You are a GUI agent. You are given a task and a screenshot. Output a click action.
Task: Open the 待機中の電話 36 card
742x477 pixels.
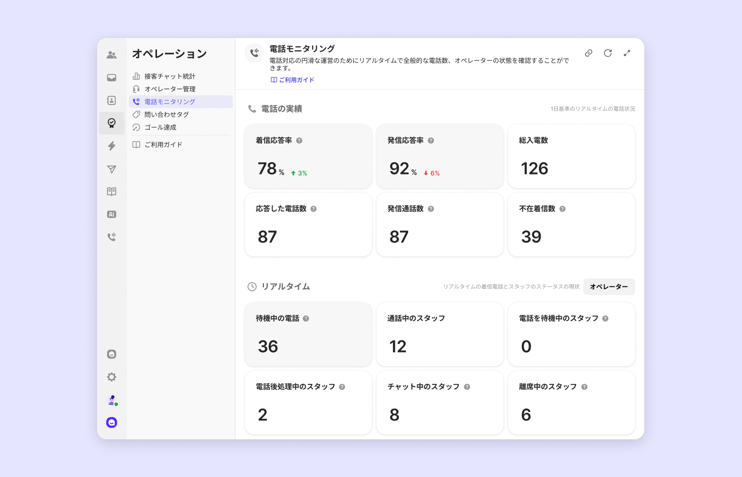[308, 334]
